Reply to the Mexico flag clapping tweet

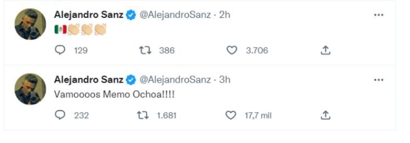tap(60, 51)
